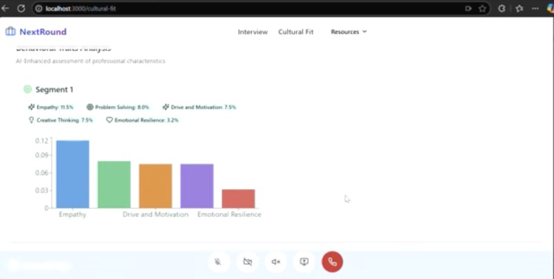Image resolution: width=554 pixels, height=279 pixels.
Task: Click the orange Drive and Motivation bar
Action: [x=155, y=186]
